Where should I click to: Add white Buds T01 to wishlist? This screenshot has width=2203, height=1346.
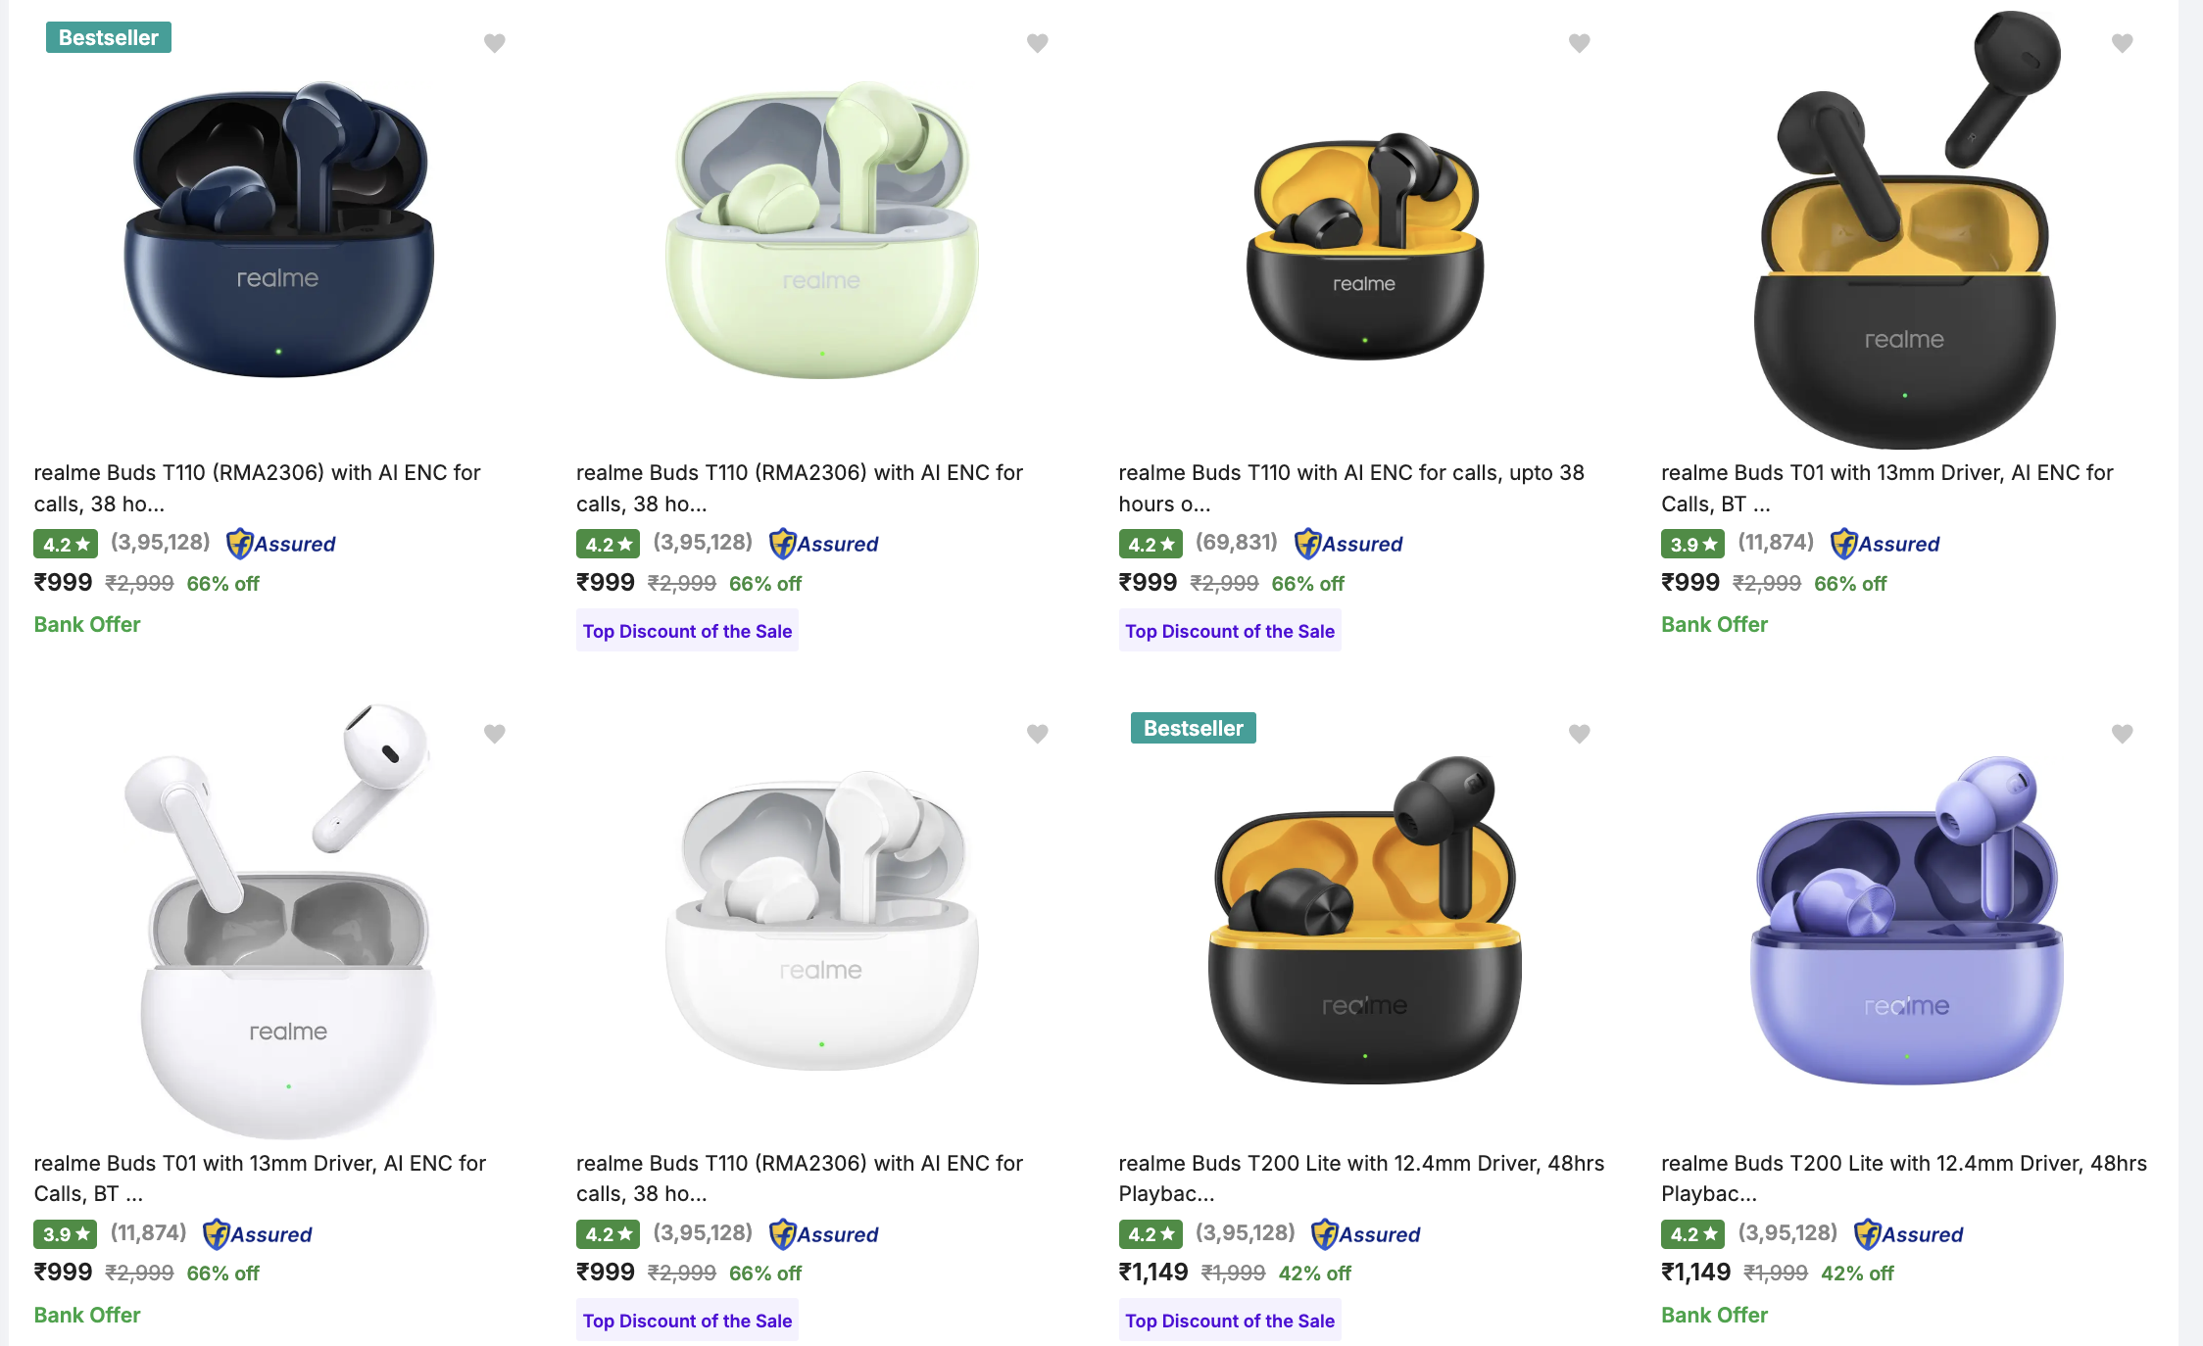[495, 734]
